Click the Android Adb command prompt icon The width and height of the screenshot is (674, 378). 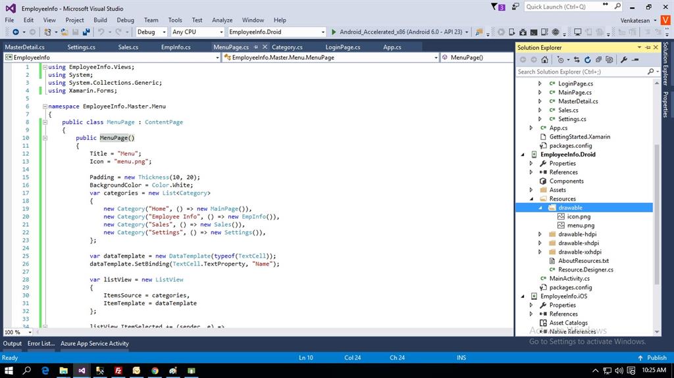click(x=533, y=32)
